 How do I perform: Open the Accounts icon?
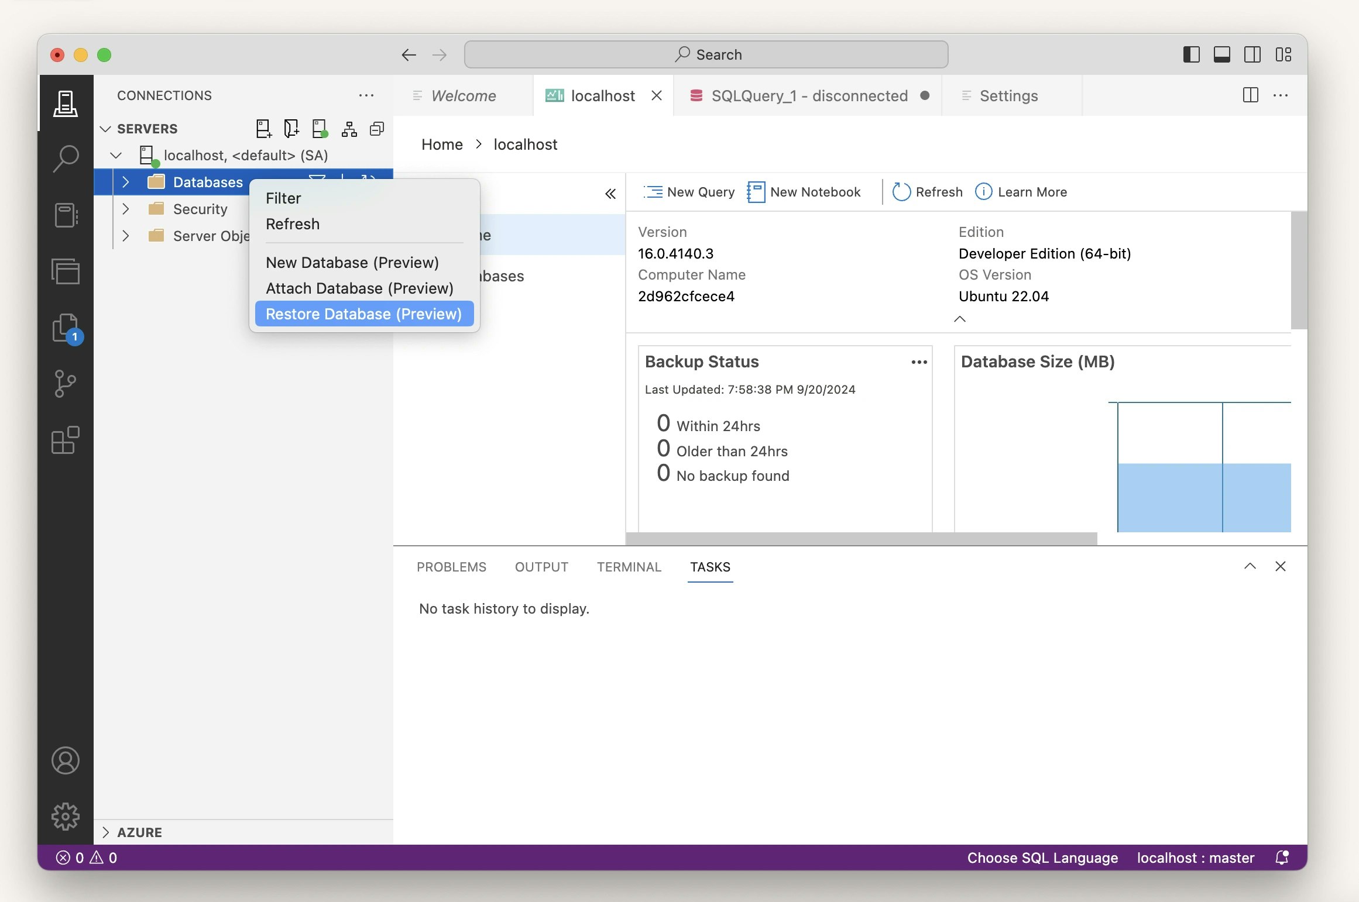(65, 760)
